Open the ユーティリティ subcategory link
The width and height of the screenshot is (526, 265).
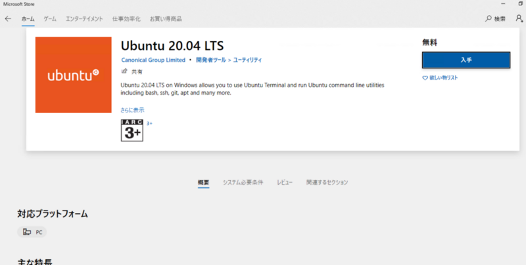click(247, 60)
